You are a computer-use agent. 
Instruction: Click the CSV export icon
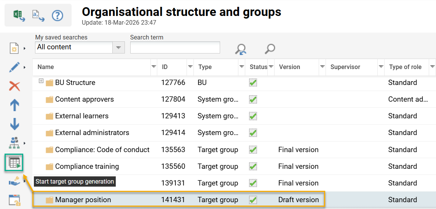(x=38, y=16)
